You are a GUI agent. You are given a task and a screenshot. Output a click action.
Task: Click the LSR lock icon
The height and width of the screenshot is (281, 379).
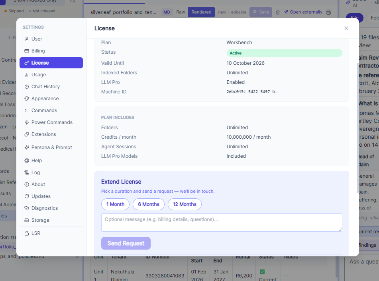pyautogui.click(x=27, y=233)
